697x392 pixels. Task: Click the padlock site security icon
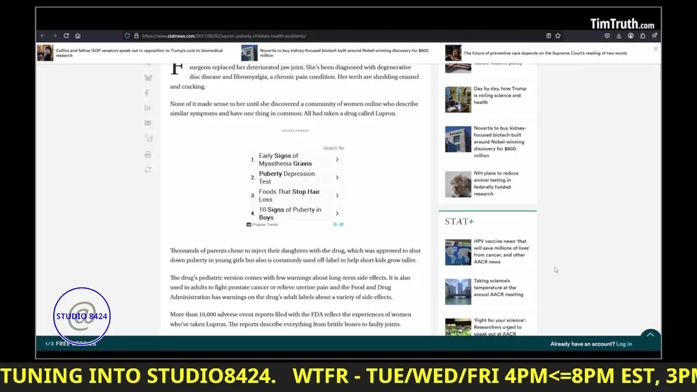point(136,36)
